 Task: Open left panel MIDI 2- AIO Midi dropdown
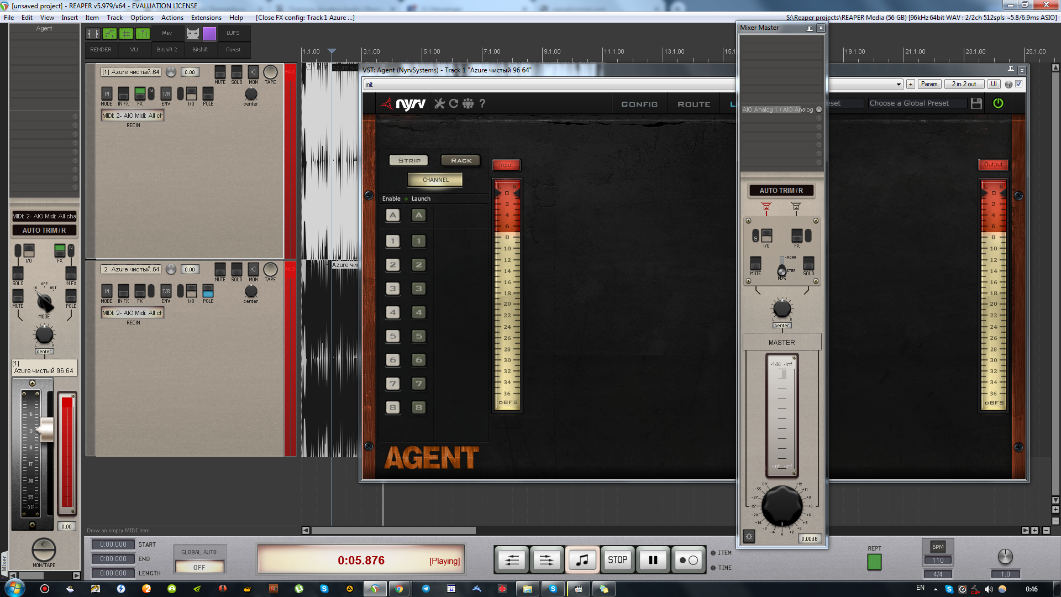click(x=44, y=216)
